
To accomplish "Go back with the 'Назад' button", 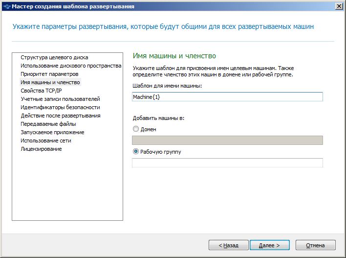I will point(228,245).
